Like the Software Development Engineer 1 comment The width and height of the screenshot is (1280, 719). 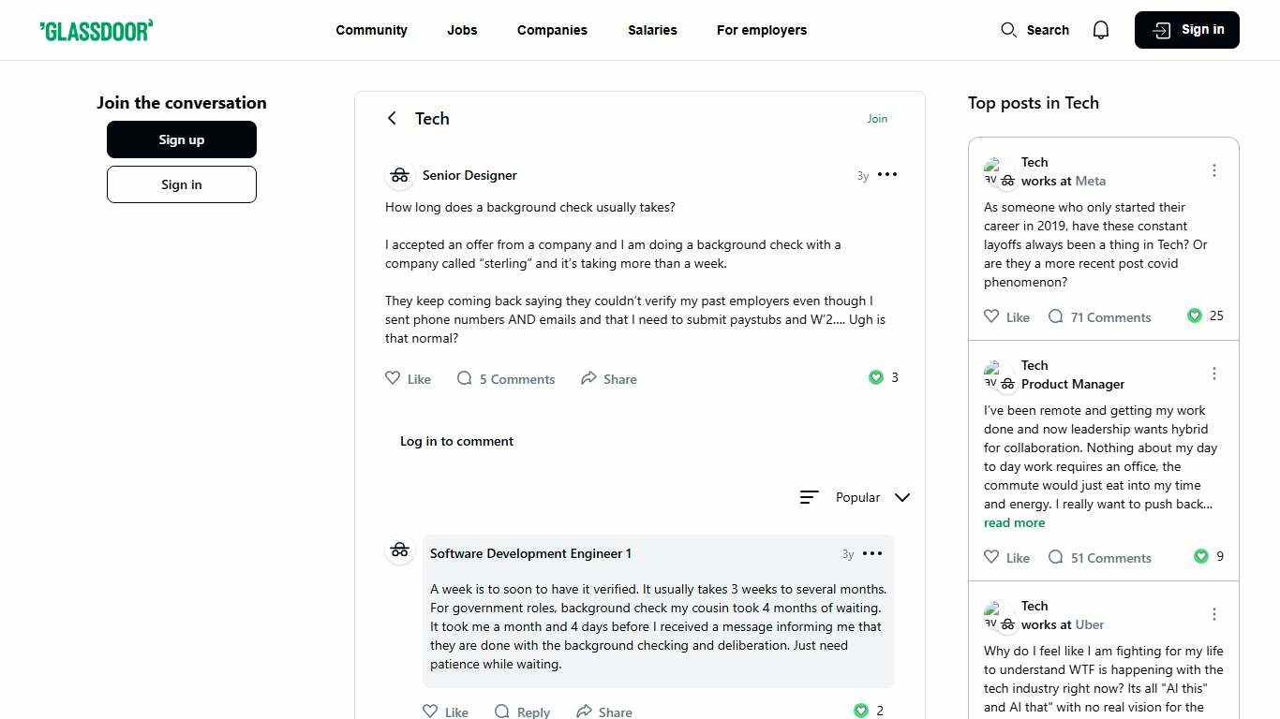pos(430,712)
